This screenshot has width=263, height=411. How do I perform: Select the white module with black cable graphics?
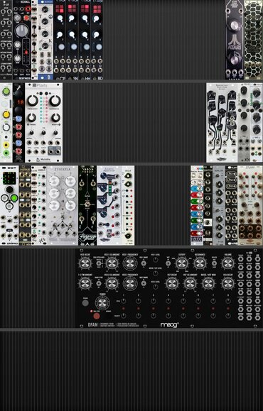[x=222, y=123]
